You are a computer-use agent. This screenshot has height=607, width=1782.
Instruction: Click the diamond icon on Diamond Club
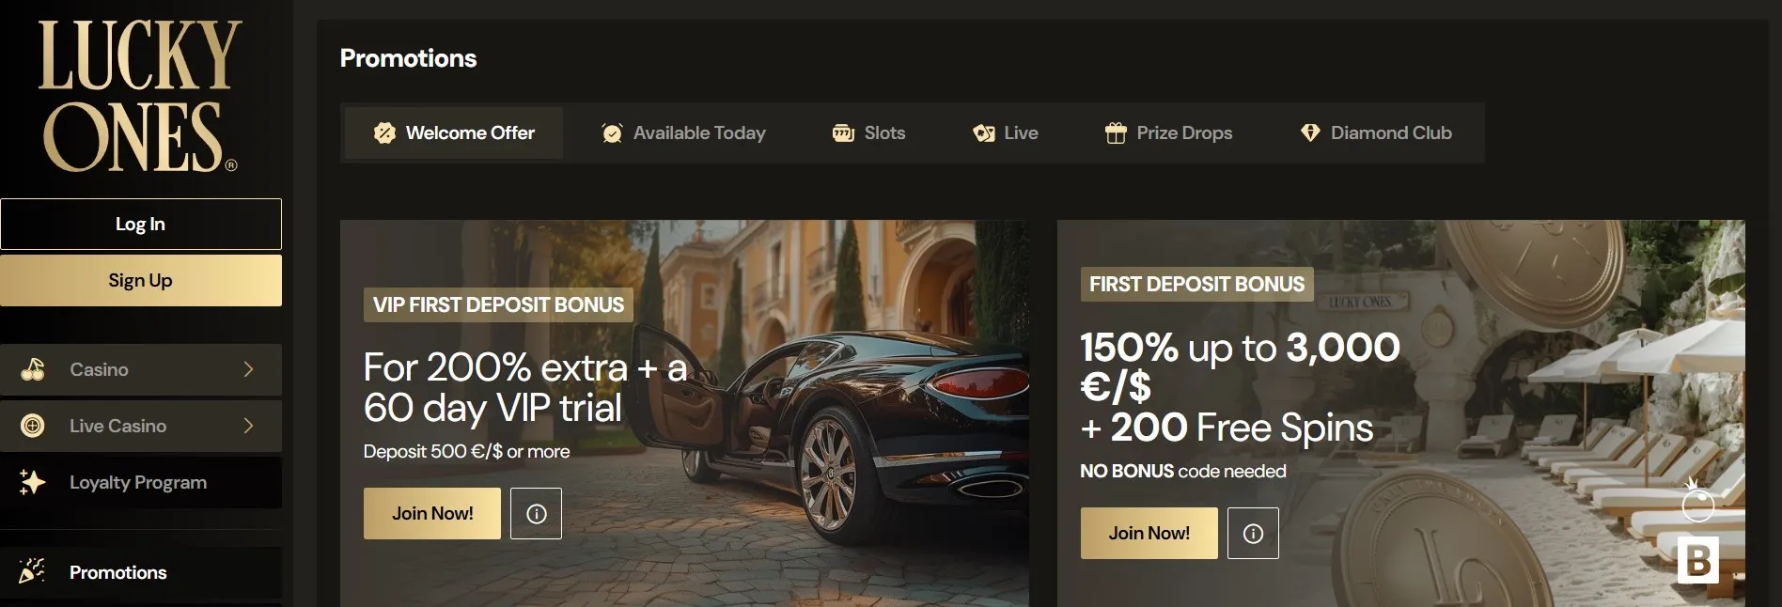tap(1310, 133)
